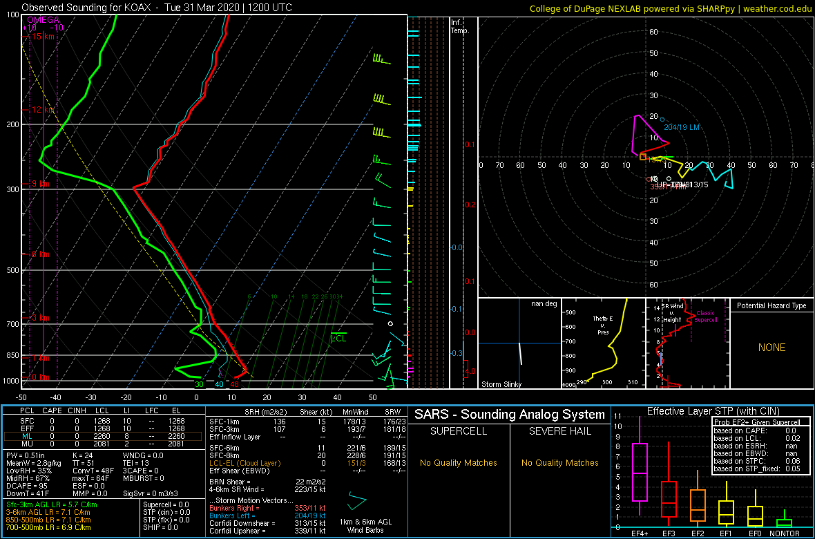
Task: Click the Eff Inflow Layer row label
Action: click(236, 437)
